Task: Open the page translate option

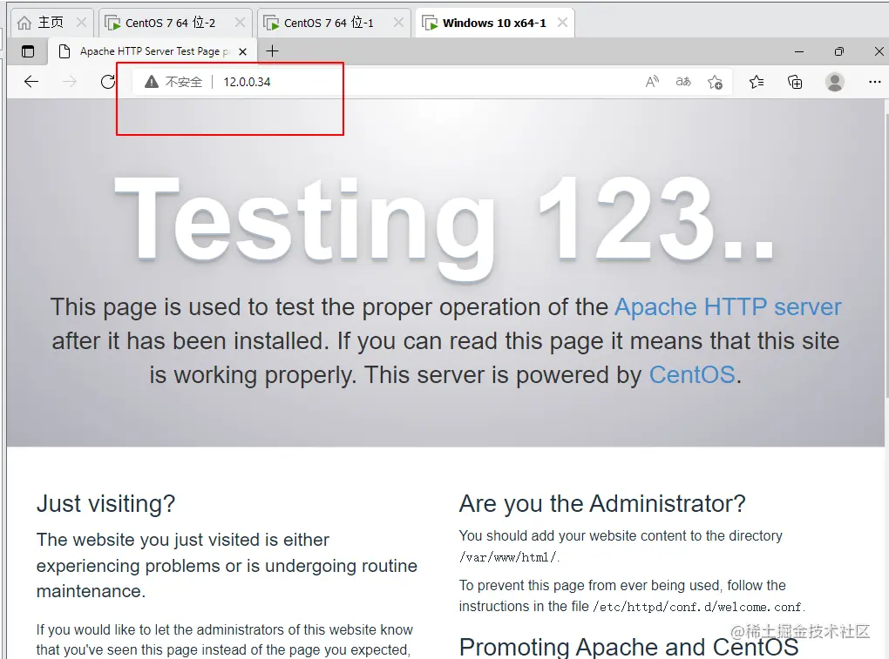Action: click(x=683, y=82)
